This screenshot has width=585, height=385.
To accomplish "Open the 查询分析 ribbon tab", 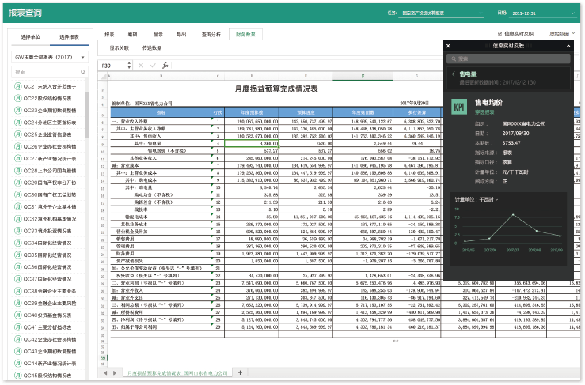I will pos(210,35).
